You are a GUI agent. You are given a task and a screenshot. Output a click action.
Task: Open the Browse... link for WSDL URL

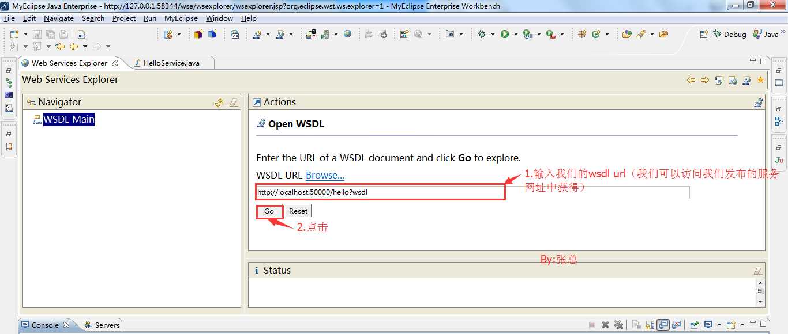[x=325, y=175]
